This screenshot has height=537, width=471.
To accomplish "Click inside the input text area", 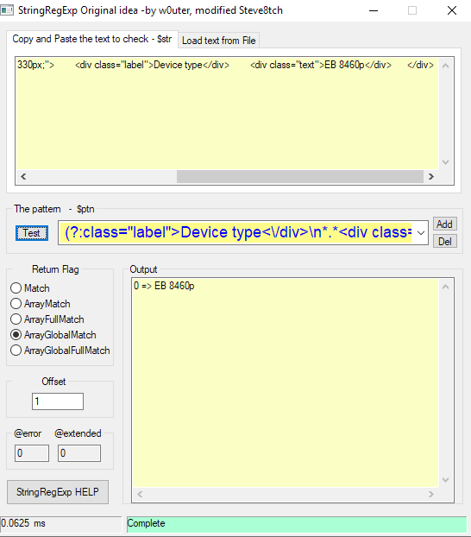I will (227, 113).
